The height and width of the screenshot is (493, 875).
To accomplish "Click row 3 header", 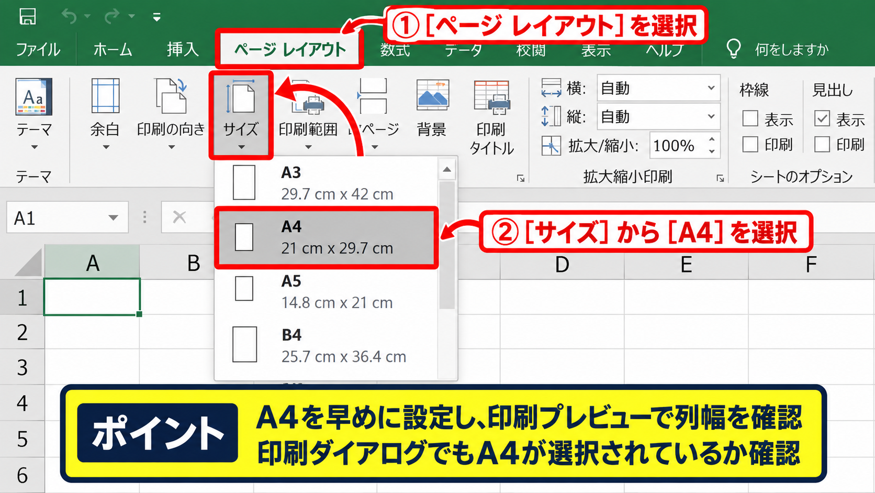I will pyautogui.click(x=22, y=367).
